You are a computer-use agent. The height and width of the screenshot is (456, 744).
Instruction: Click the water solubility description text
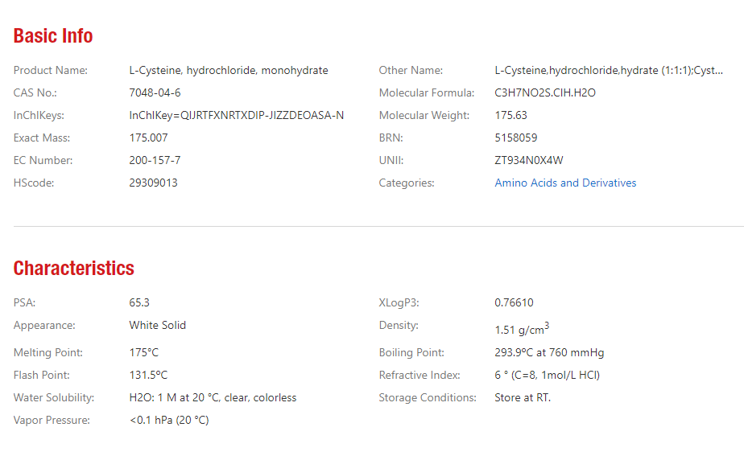tap(213, 398)
